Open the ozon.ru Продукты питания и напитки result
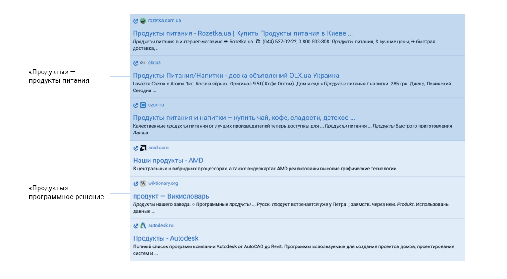 point(244,118)
